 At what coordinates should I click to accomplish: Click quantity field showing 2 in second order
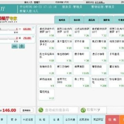(13, 38)
